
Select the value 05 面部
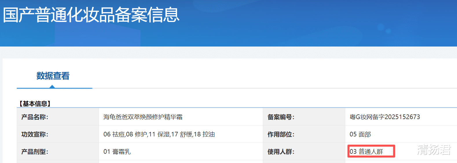click(x=360, y=134)
